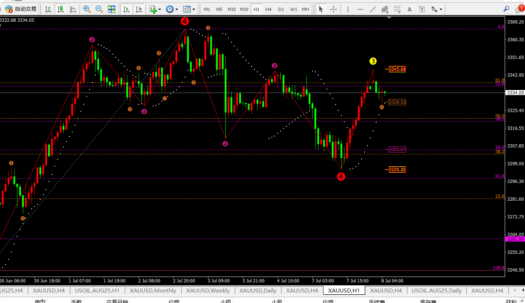Zoom out on the chart

point(99,9)
